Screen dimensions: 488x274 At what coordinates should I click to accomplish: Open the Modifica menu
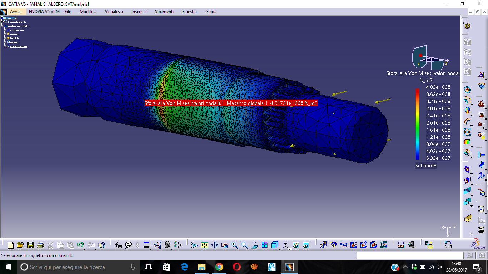[88, 12]
